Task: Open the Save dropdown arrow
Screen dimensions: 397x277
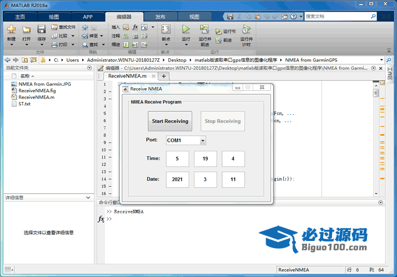Action: click(42, 45)
